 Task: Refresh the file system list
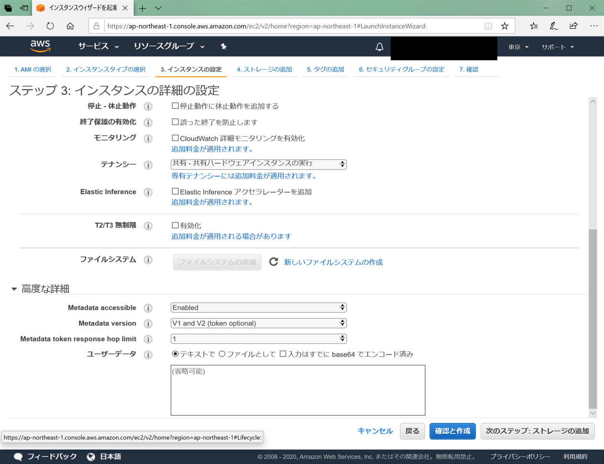[x=274, y=262]
